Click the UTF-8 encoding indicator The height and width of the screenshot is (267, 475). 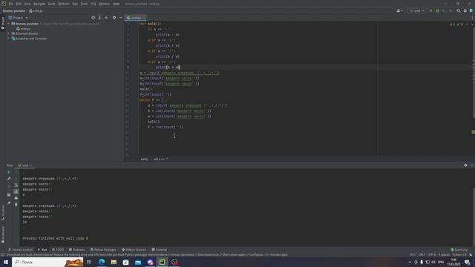pyautogui.click(x=432, y=255)
